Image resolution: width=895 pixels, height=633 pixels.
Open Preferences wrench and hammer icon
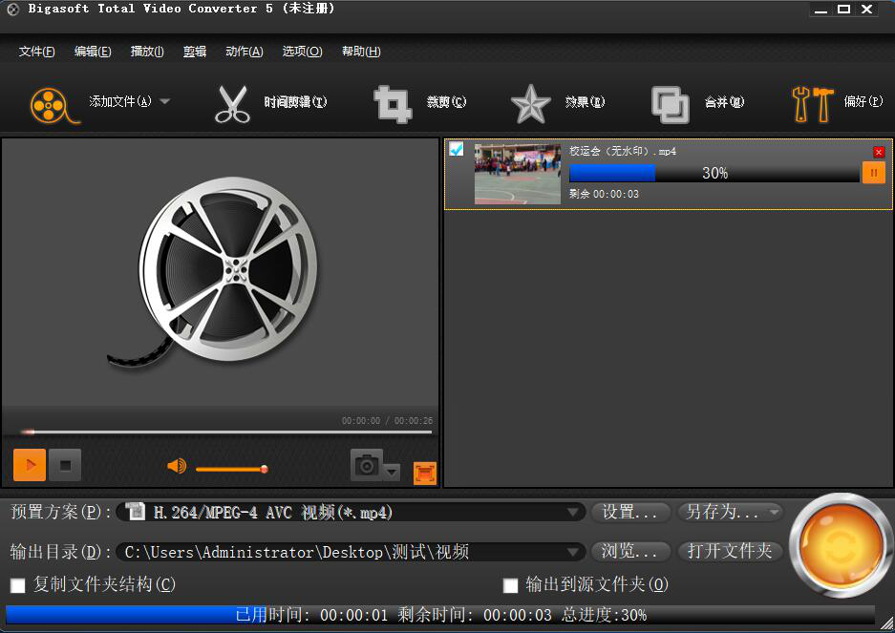(812, 103)
